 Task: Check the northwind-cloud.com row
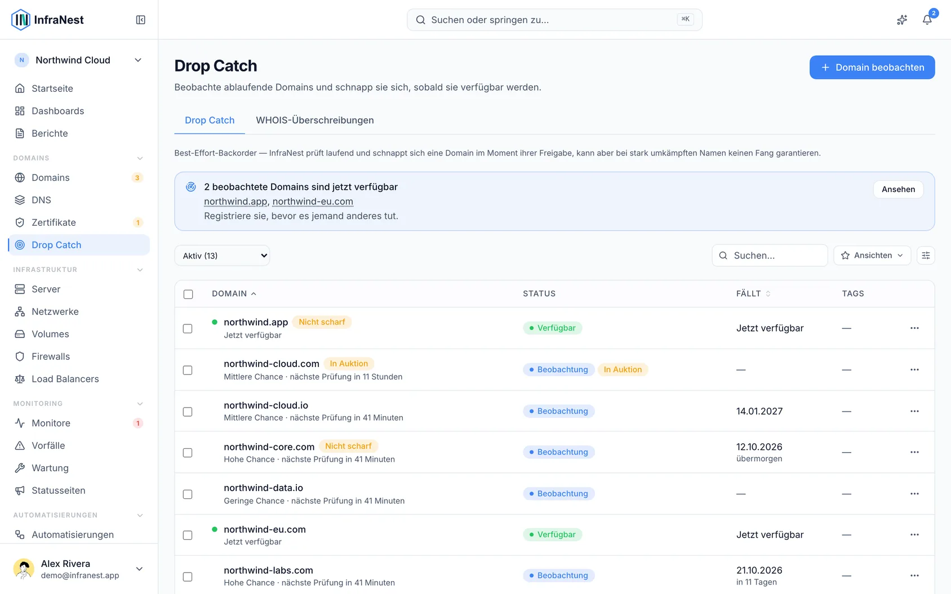click(x=188, y=370)
